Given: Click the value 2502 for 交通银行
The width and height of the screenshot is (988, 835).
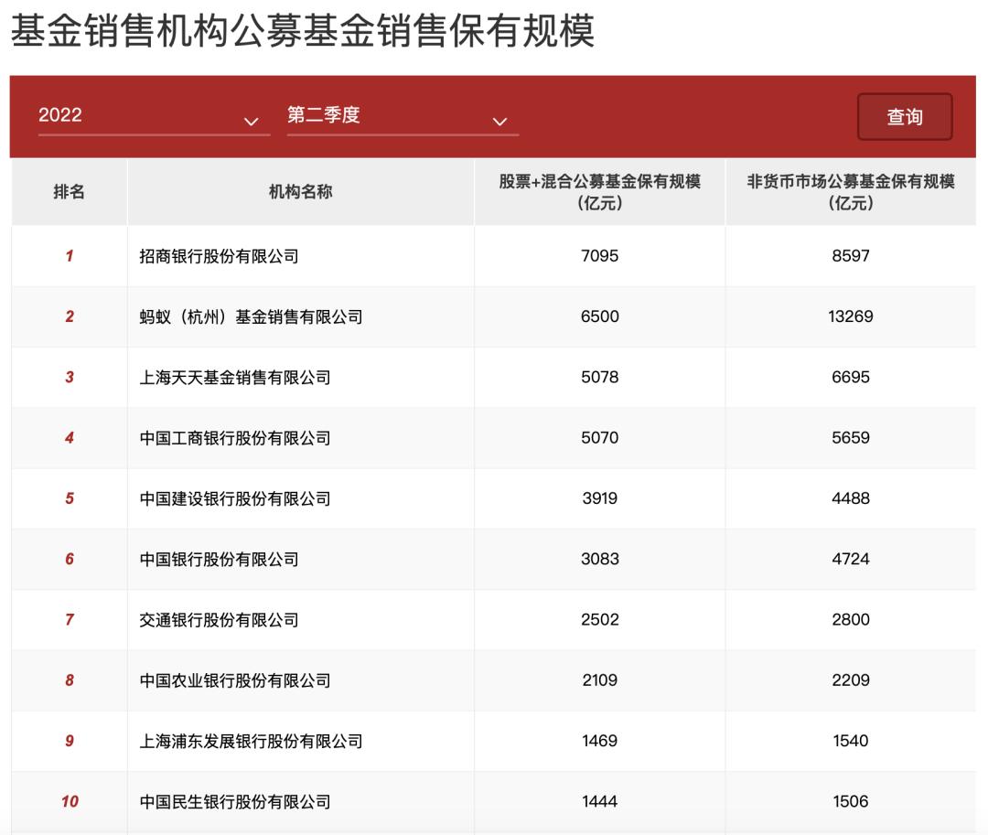Looking at the screenshot, I should 599,619.
